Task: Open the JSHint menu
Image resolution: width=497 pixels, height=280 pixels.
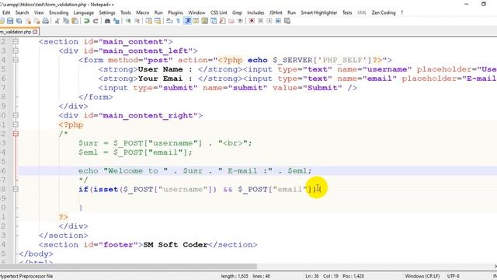Action: pyautogui.click(x=276, y=12)
